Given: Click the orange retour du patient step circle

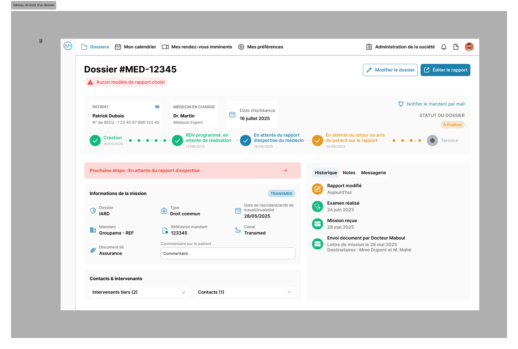Looking at the screenshot, I should tap(318, 140).
